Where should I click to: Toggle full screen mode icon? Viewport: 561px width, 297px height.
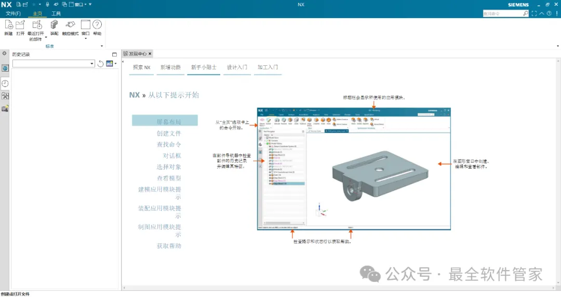click(534, 13)
